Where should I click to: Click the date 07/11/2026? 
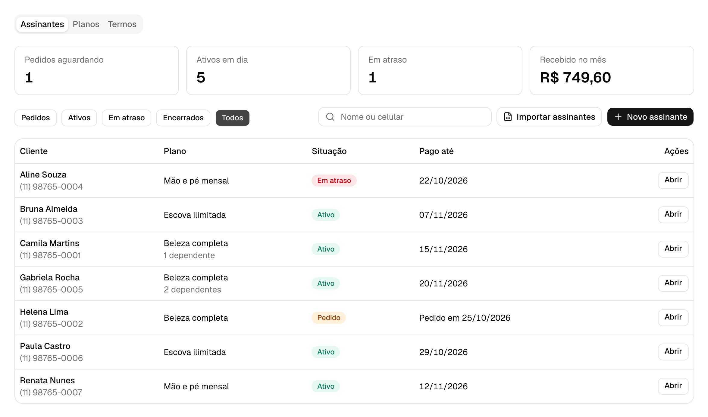point(443,215)
